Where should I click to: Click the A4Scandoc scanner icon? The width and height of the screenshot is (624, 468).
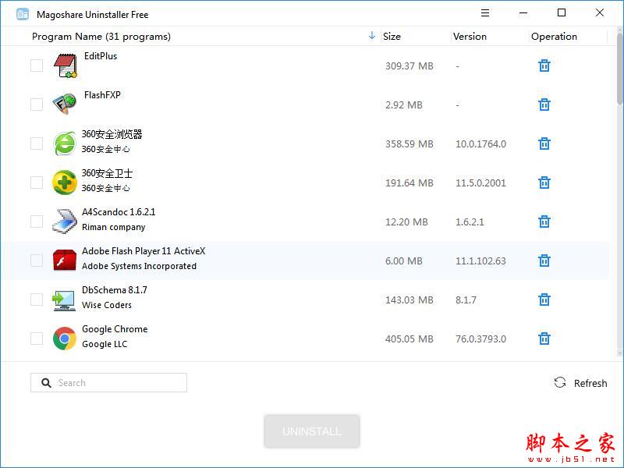tap(65, 221)
